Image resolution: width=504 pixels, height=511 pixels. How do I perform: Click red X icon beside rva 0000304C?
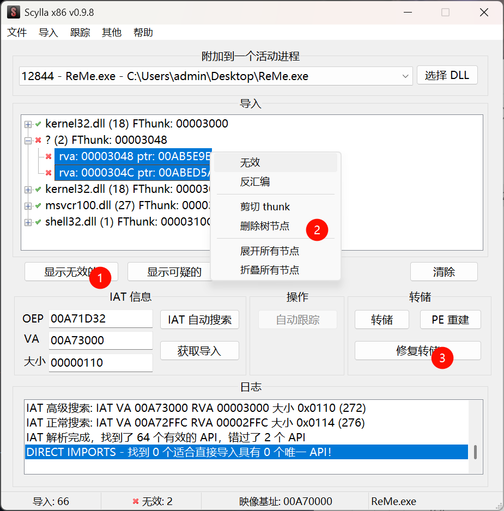click(x=48, y=173)
